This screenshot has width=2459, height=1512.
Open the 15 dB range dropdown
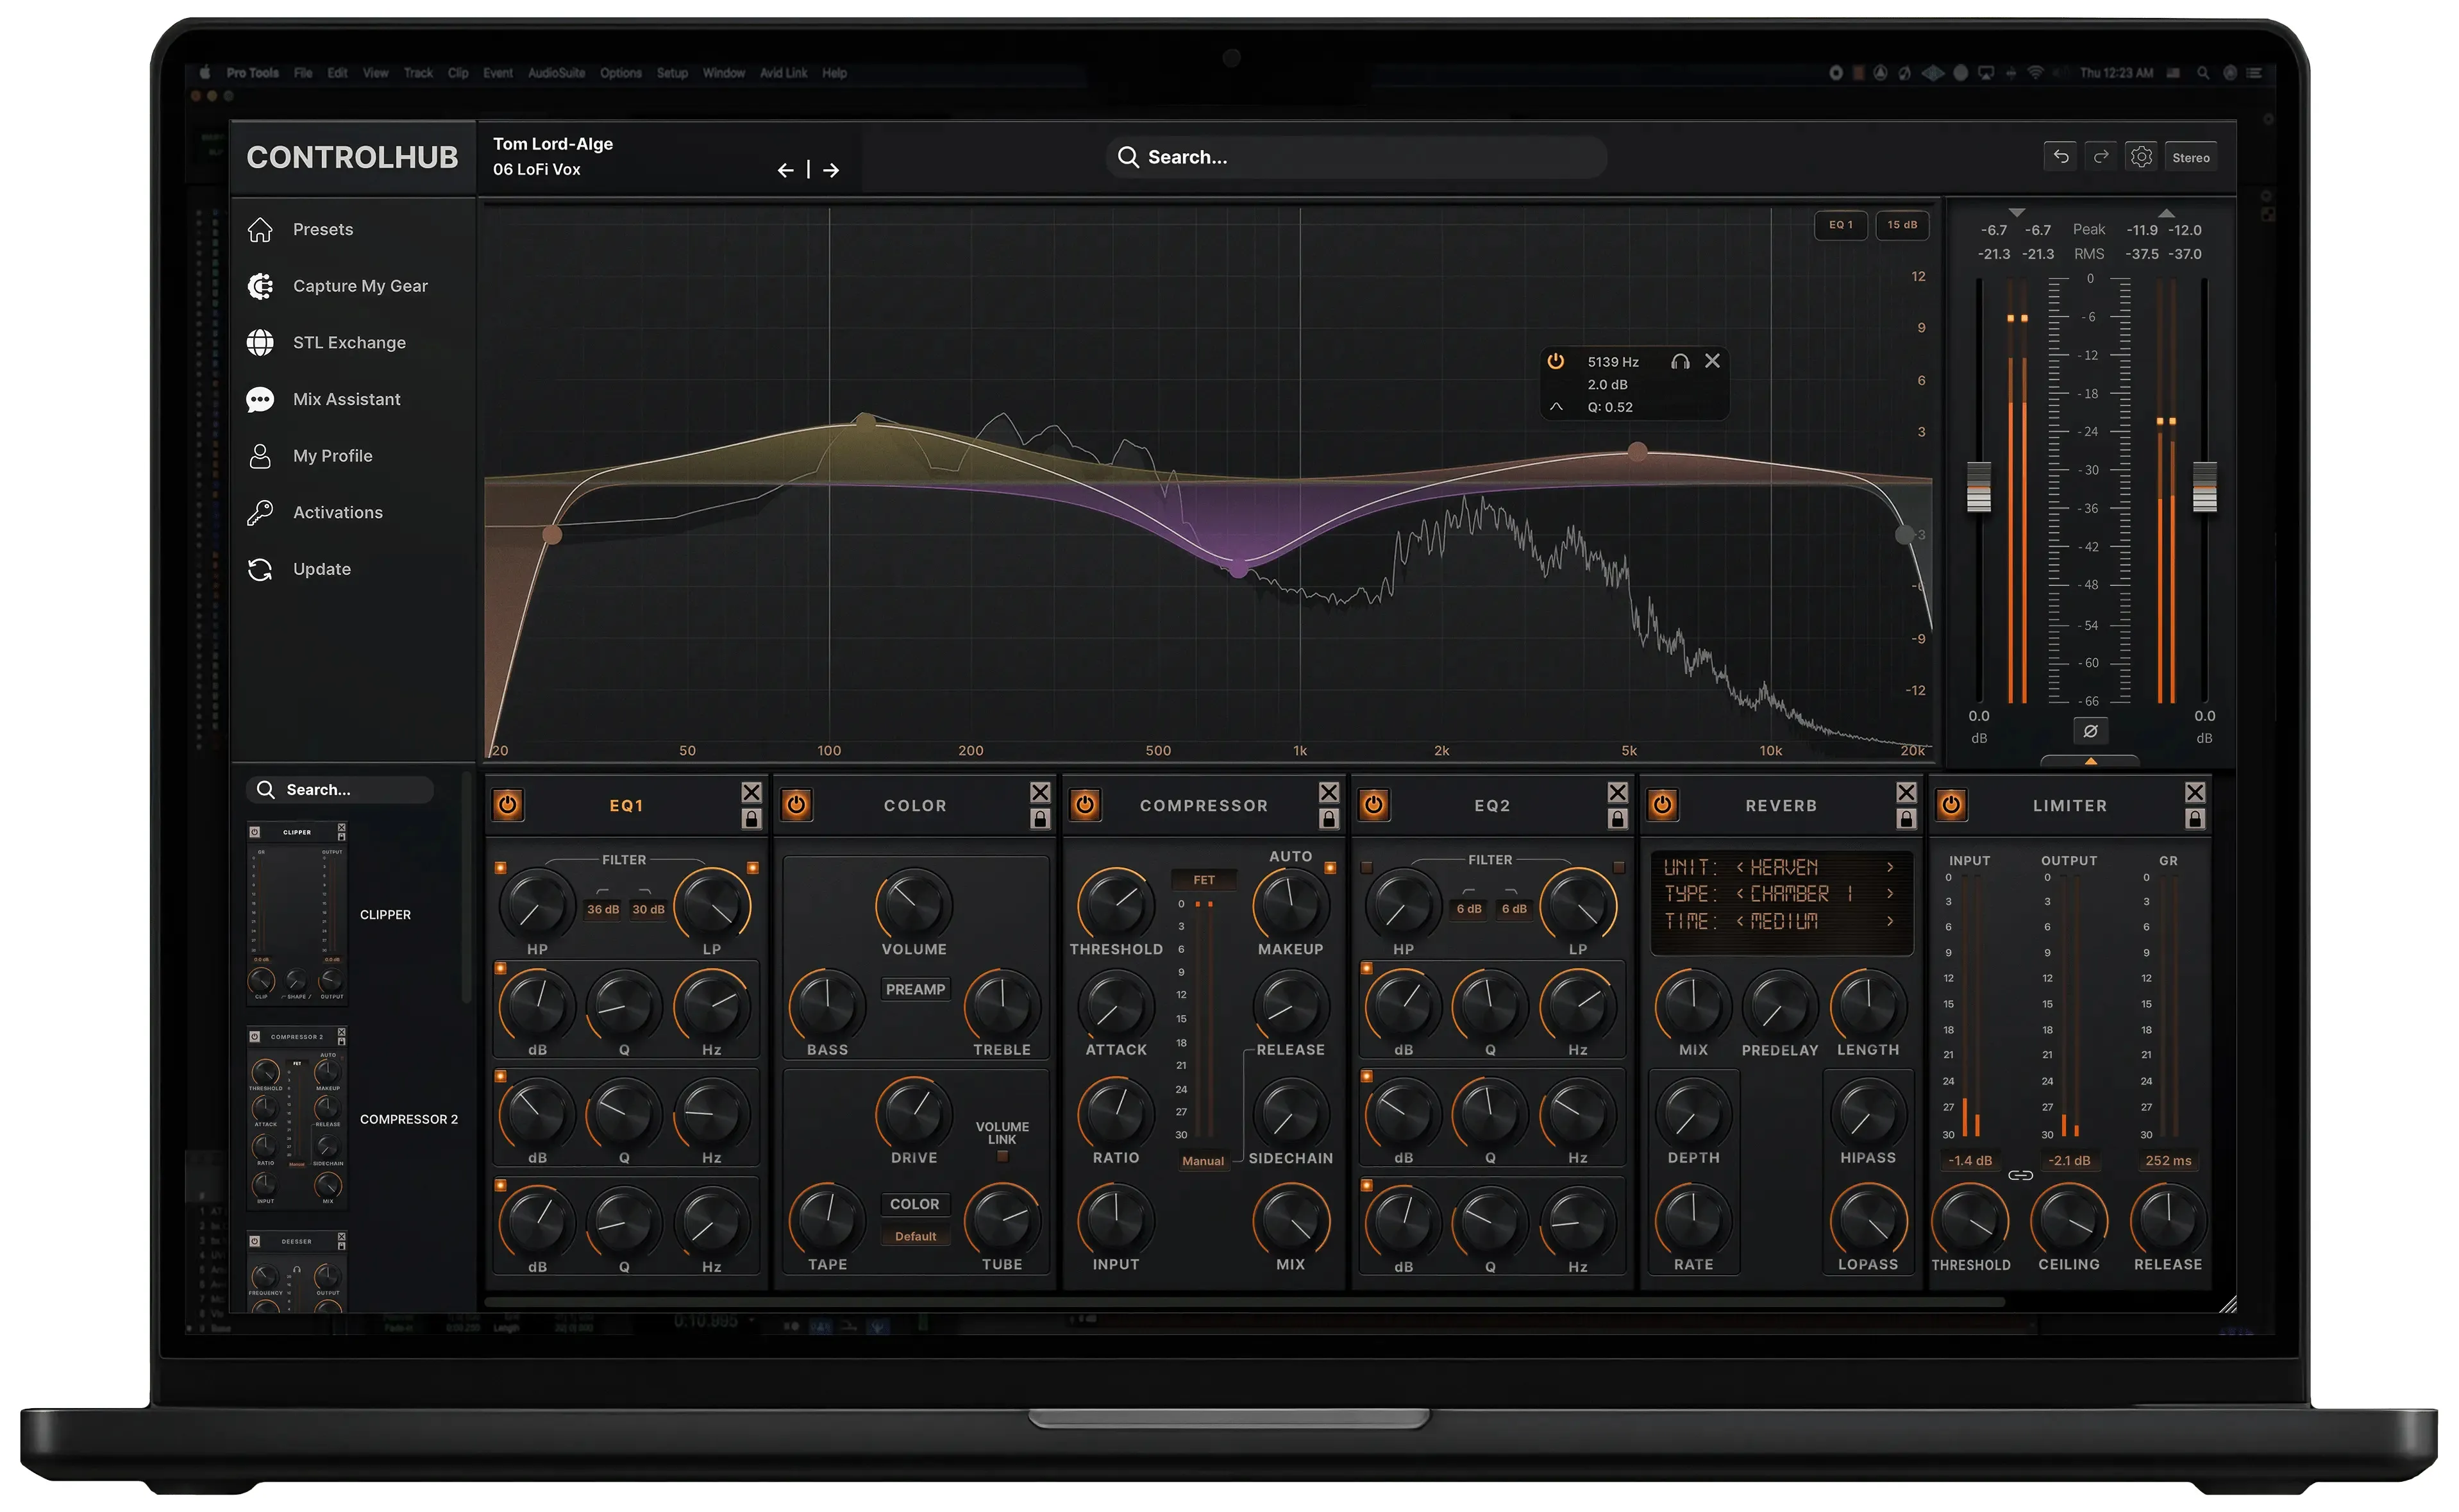[1903, 225]
